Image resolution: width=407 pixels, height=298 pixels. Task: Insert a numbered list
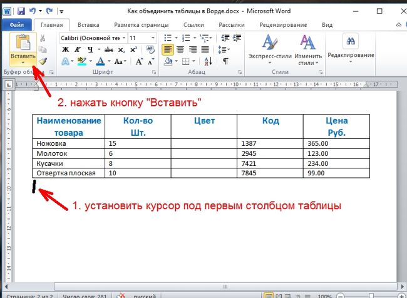[x=186, y=38]
